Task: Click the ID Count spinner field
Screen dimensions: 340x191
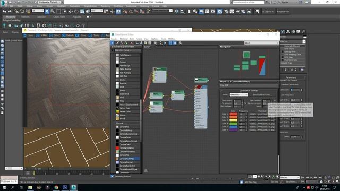Action: tap(295, 90)
